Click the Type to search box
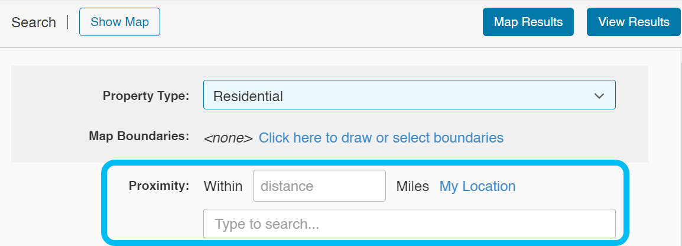The height and width of the screenshot is (246, 682). pos(409,224)
